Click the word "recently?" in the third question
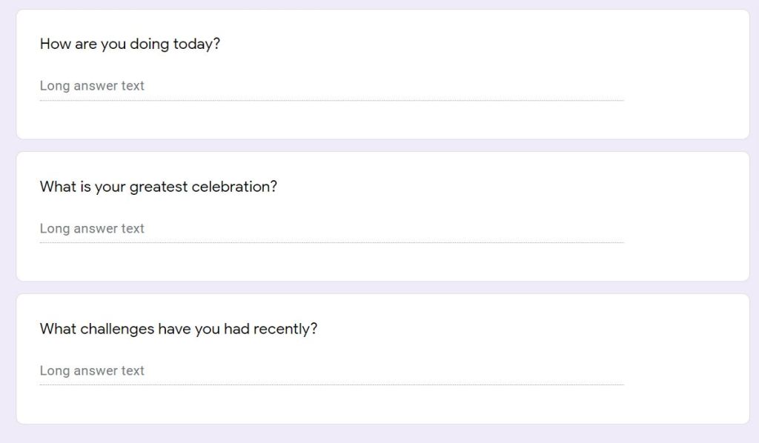The image size is (759, 443). tap(285, 329)
